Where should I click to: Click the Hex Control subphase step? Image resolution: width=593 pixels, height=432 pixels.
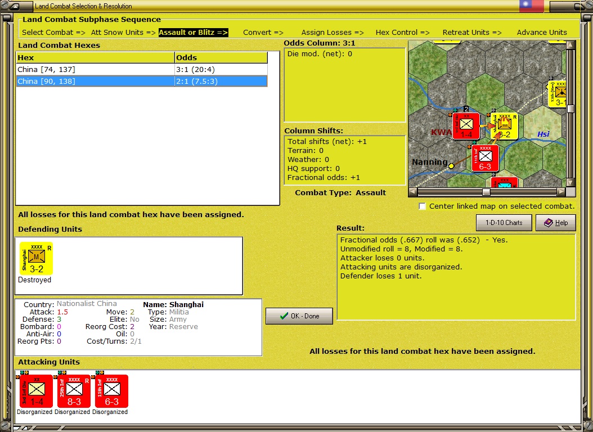pos(402,33)
